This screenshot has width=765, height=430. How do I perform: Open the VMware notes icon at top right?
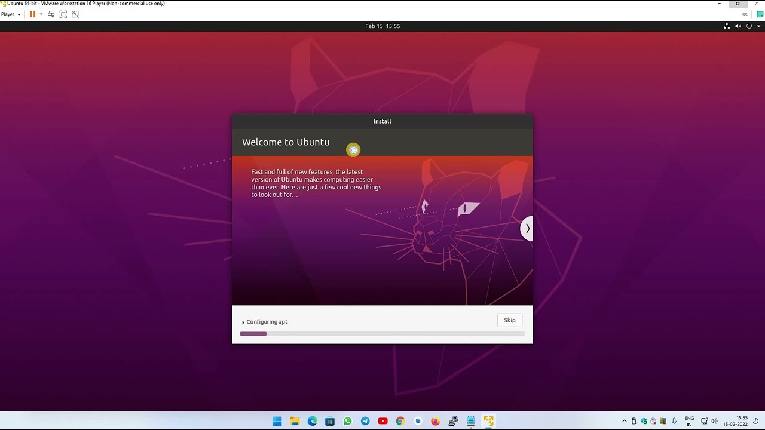(760, 14)
